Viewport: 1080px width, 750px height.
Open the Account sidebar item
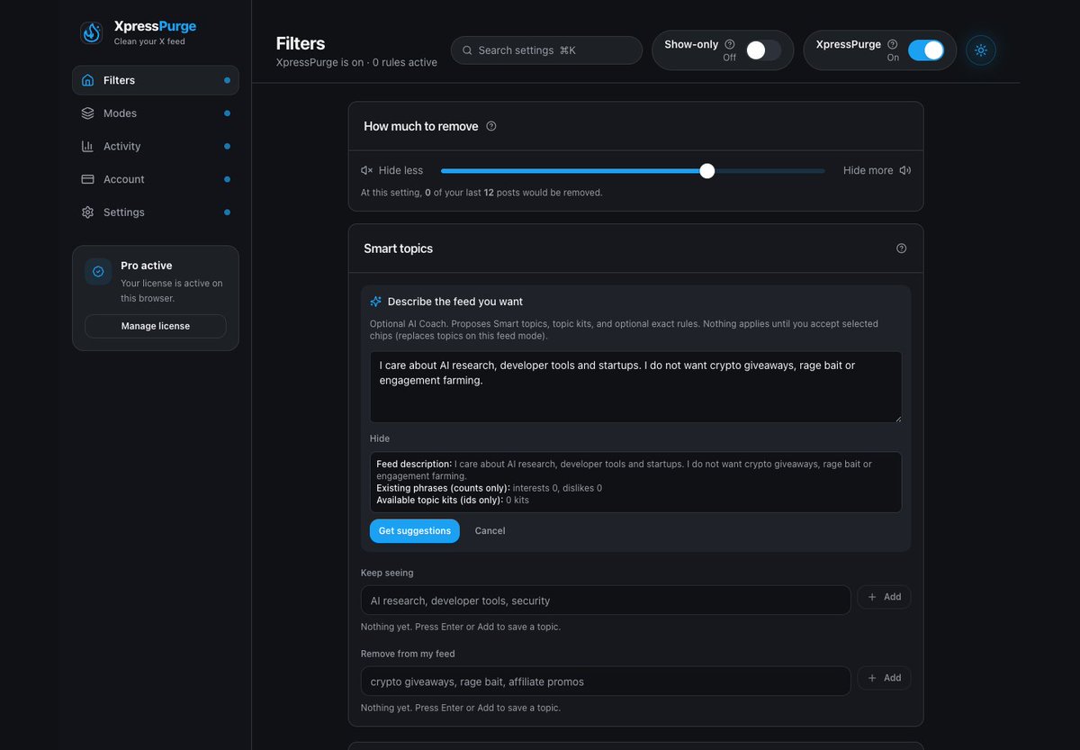(x=156, y=179)
